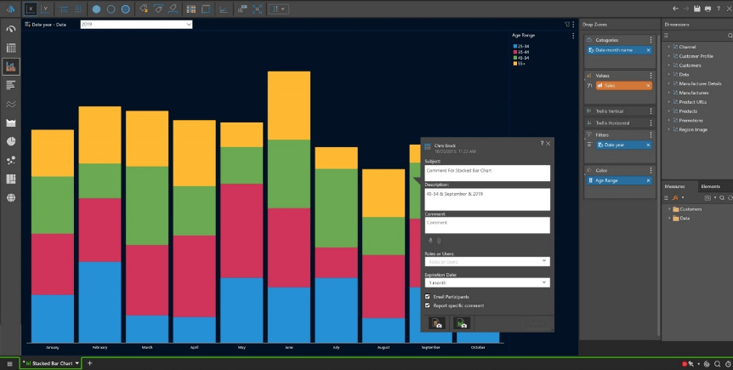Open the Roles or Users dropdown
Screen dimensions: 733x370
[x=487, y=261]
